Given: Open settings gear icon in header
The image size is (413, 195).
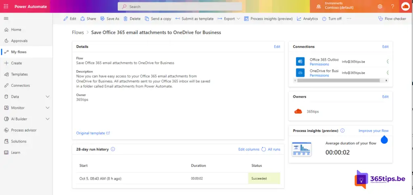Looking at the screenshot, I should click(x=380, y=6).
